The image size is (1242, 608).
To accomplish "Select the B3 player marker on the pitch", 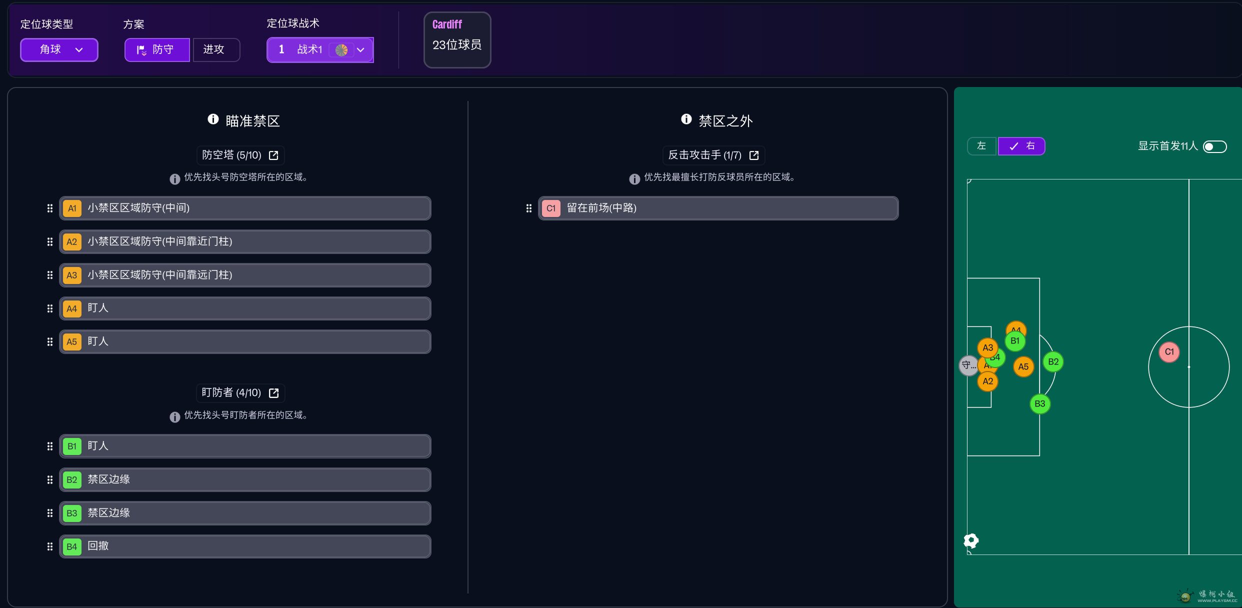I will point(1040,403).
